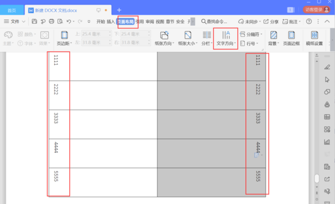Click the Share (分享) button
335x204 pixels.
[271, 22]
